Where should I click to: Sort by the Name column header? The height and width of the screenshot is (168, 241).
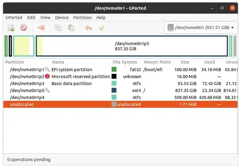click(58, 62)
